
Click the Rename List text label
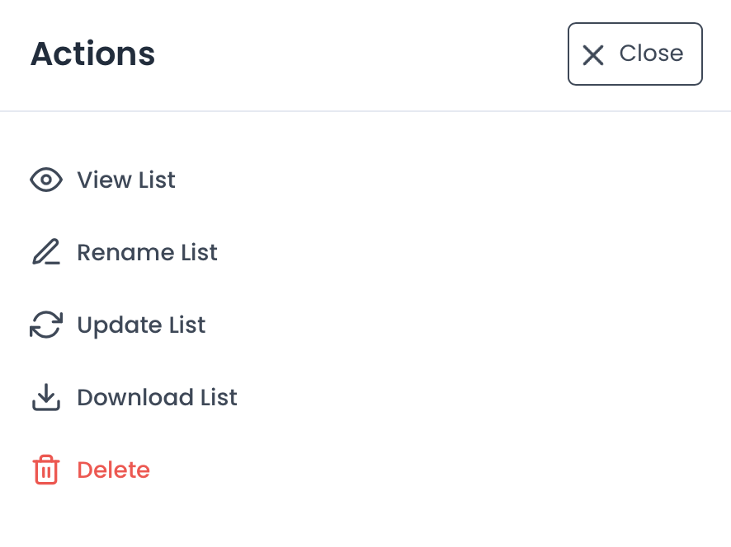147,252
